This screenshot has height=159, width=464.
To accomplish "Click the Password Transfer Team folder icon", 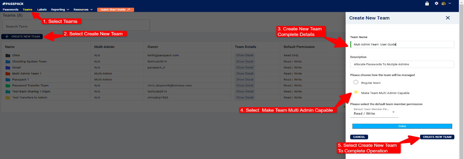I will click(8, 85).
